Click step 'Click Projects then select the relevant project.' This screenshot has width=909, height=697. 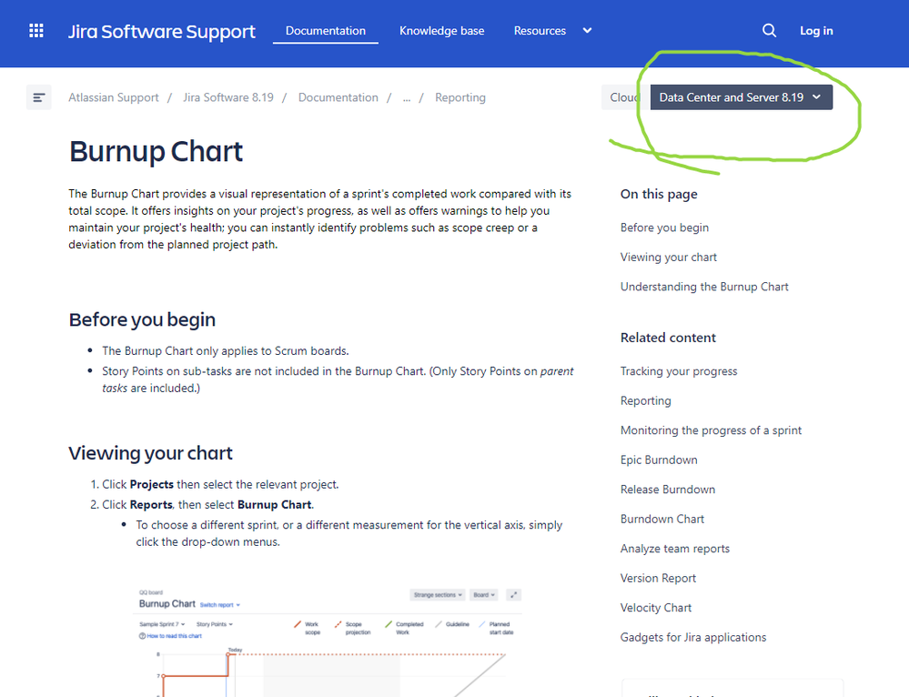220,484
